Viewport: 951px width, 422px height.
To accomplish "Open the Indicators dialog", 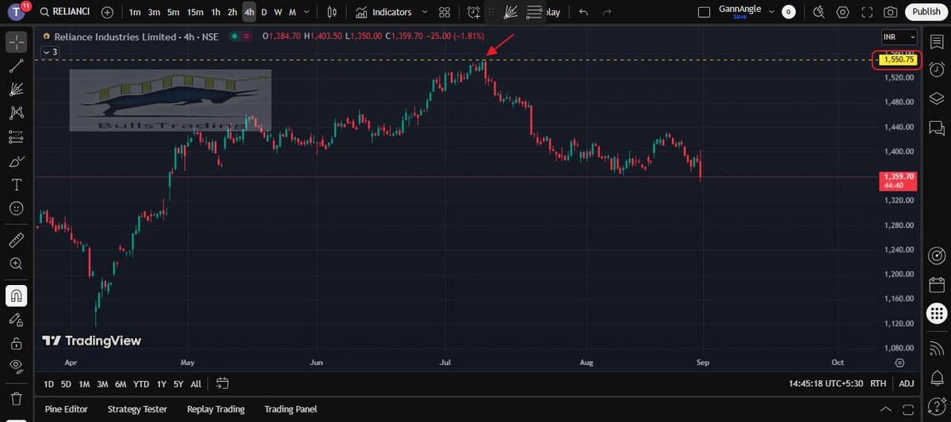I will click(x=384, y=12).
